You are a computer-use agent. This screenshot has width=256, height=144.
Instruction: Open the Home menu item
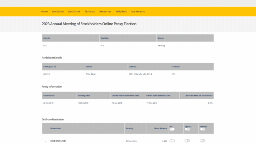(x=44, y=12)
